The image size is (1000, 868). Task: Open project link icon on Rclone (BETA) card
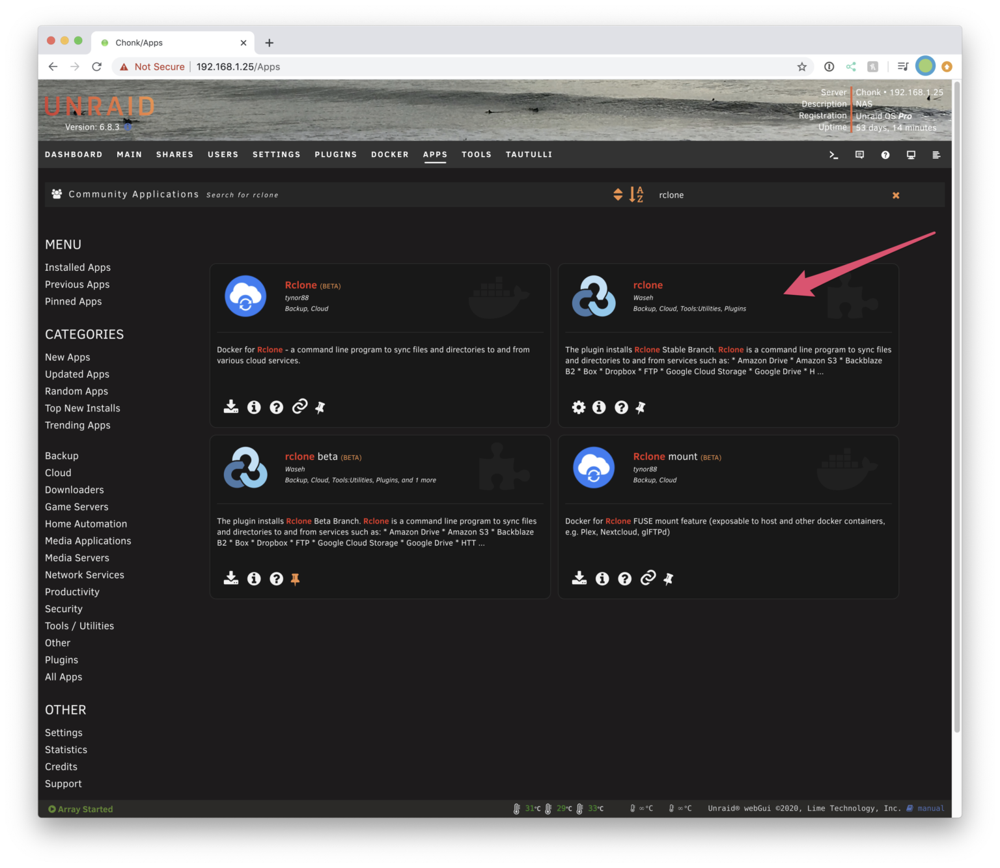tap(299, 407)
